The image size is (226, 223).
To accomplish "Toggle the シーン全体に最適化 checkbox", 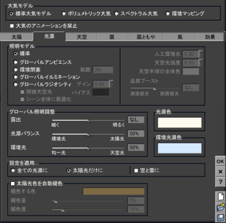I will click(22, 99).
